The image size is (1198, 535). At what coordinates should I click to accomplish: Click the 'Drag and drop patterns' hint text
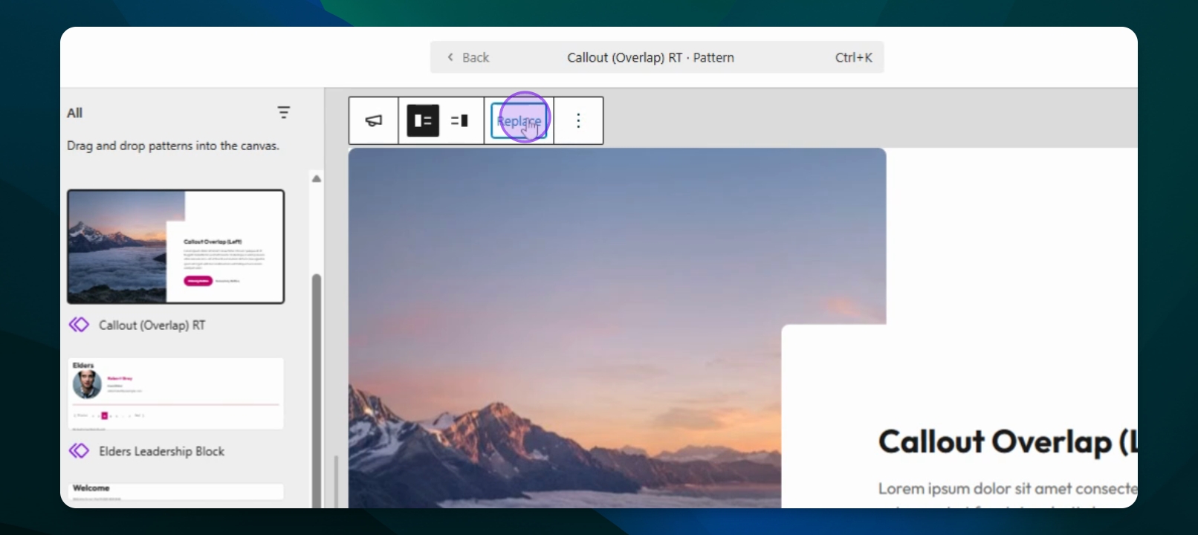pyautogui.click(x=173, y=146)
